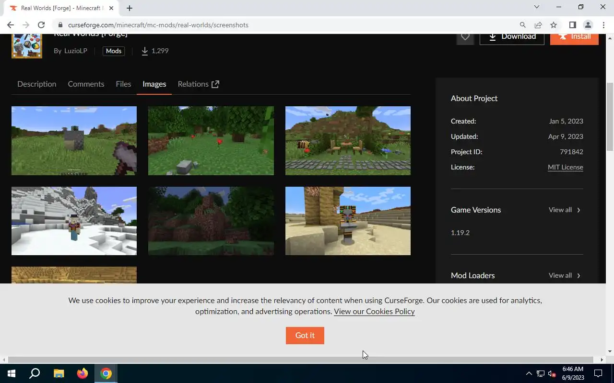Click the Real Worlds project avatar

pyautogui.click(x=27, y=46)
